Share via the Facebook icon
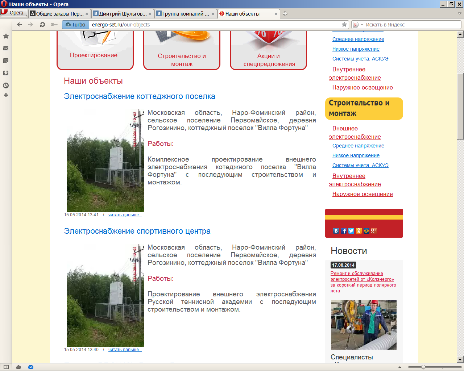Viewport: 464px width, 371px height. click(344, 231)
